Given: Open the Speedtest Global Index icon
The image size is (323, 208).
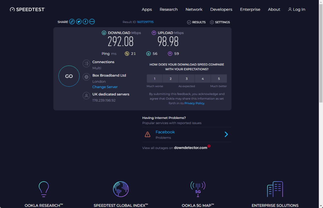Looking at the screenshot, I should pyautogui.click(x=121, y=189).
